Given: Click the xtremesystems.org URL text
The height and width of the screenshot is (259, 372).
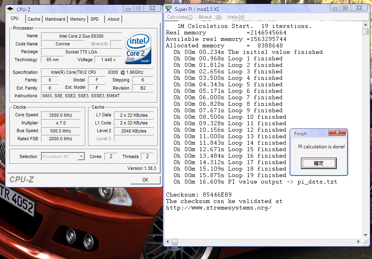Looking at the screenshot, I should tap(219, 208).
